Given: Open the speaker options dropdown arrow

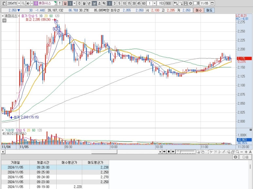Looking at the screenshot, I should [x=32, y=3].
